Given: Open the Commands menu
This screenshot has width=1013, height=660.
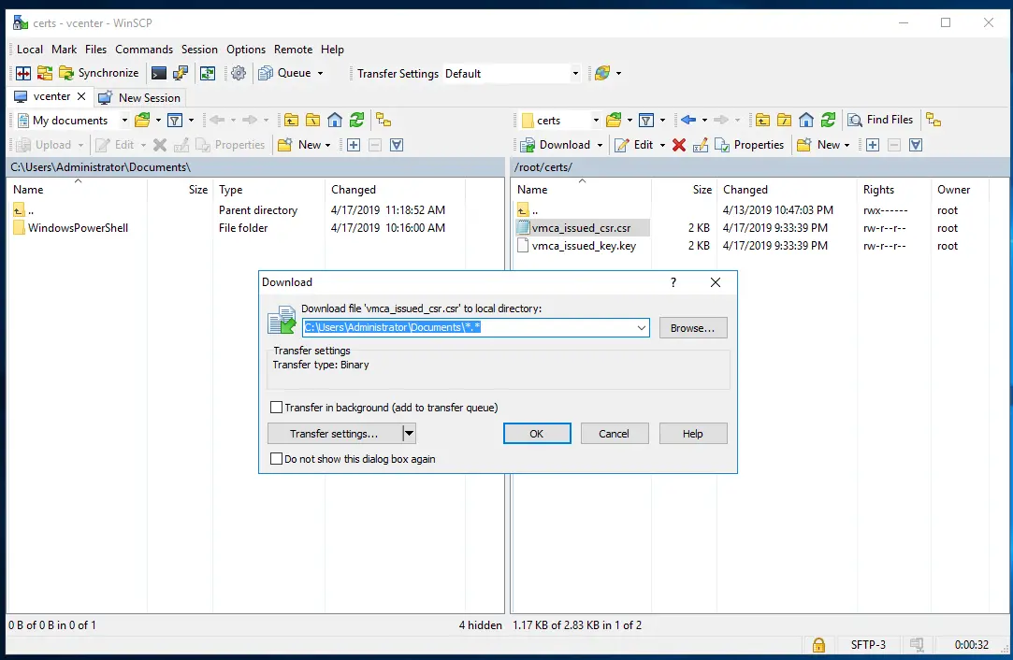Looking at the screenshot, I should (144, 50).
